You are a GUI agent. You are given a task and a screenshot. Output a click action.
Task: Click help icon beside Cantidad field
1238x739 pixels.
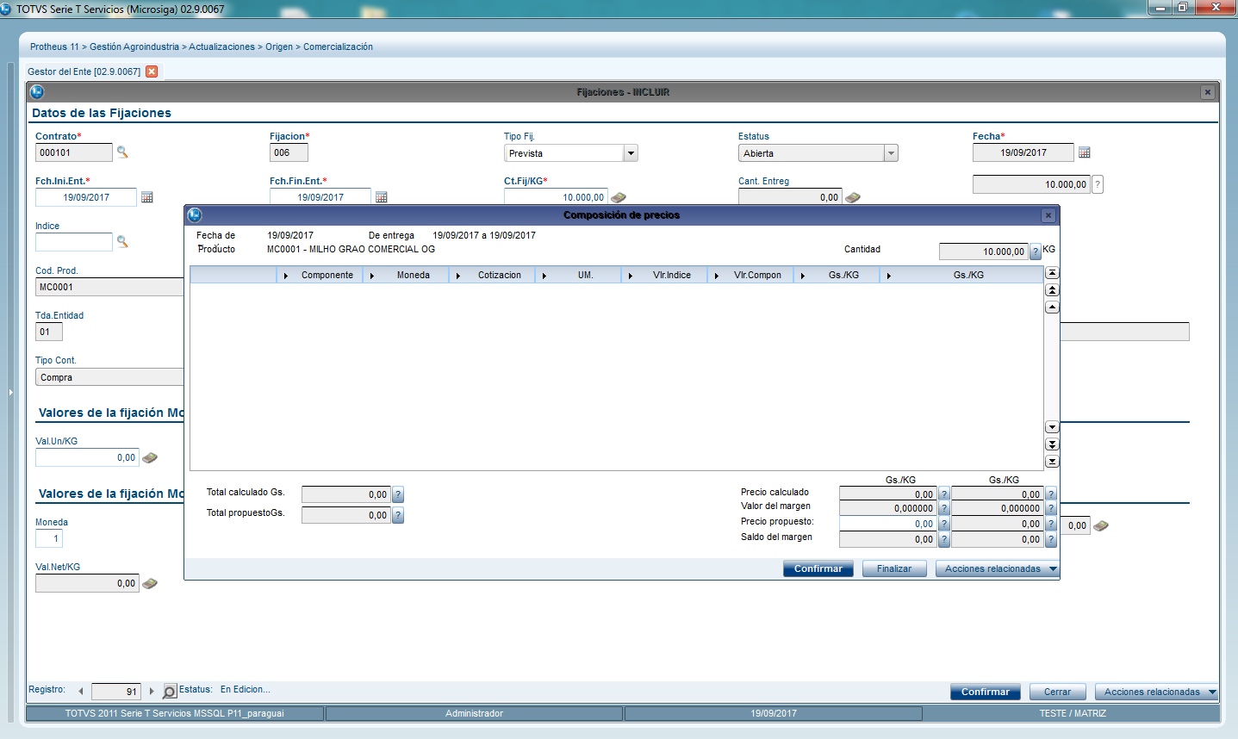tap(1036, 252)
